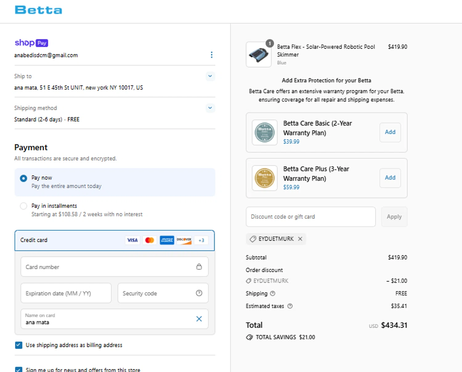Open the Security code help icon
The image size is (462, 372).
[x=199, y=293]
